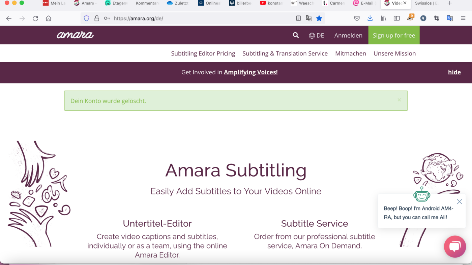
Task: Switch to the Onlines tab
Action: point(209,3)
